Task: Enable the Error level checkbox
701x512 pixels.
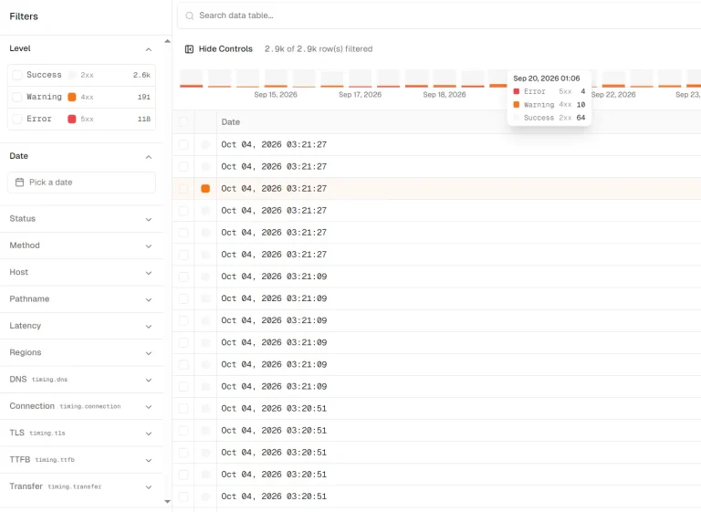Action: 17,119
